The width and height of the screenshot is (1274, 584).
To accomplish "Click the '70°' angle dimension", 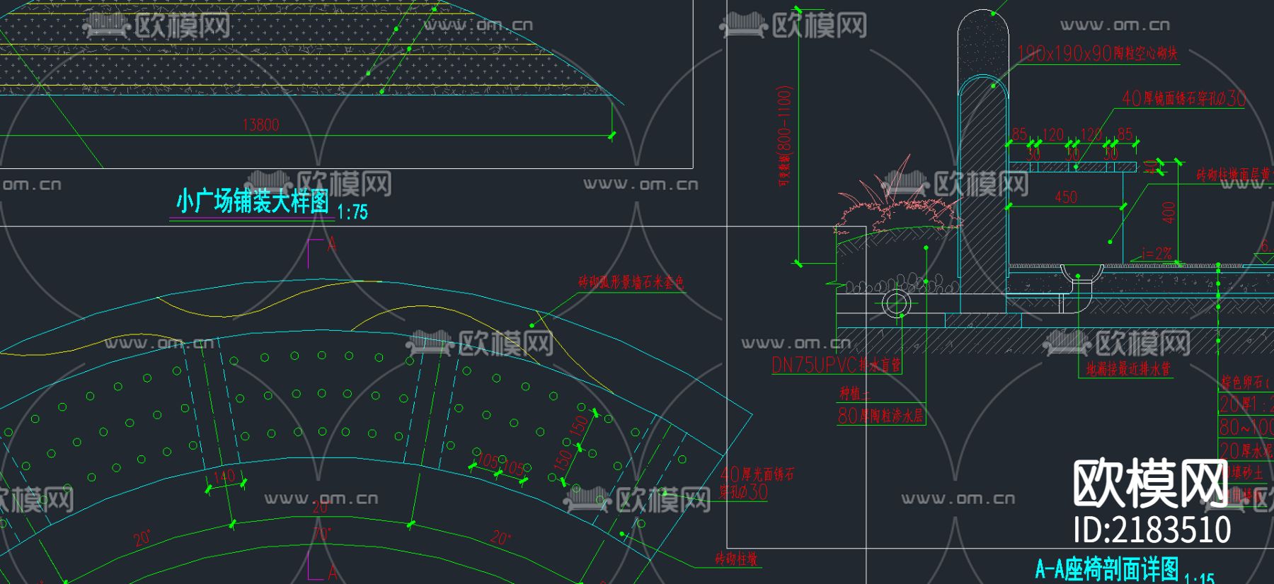I will click(322, 534).
